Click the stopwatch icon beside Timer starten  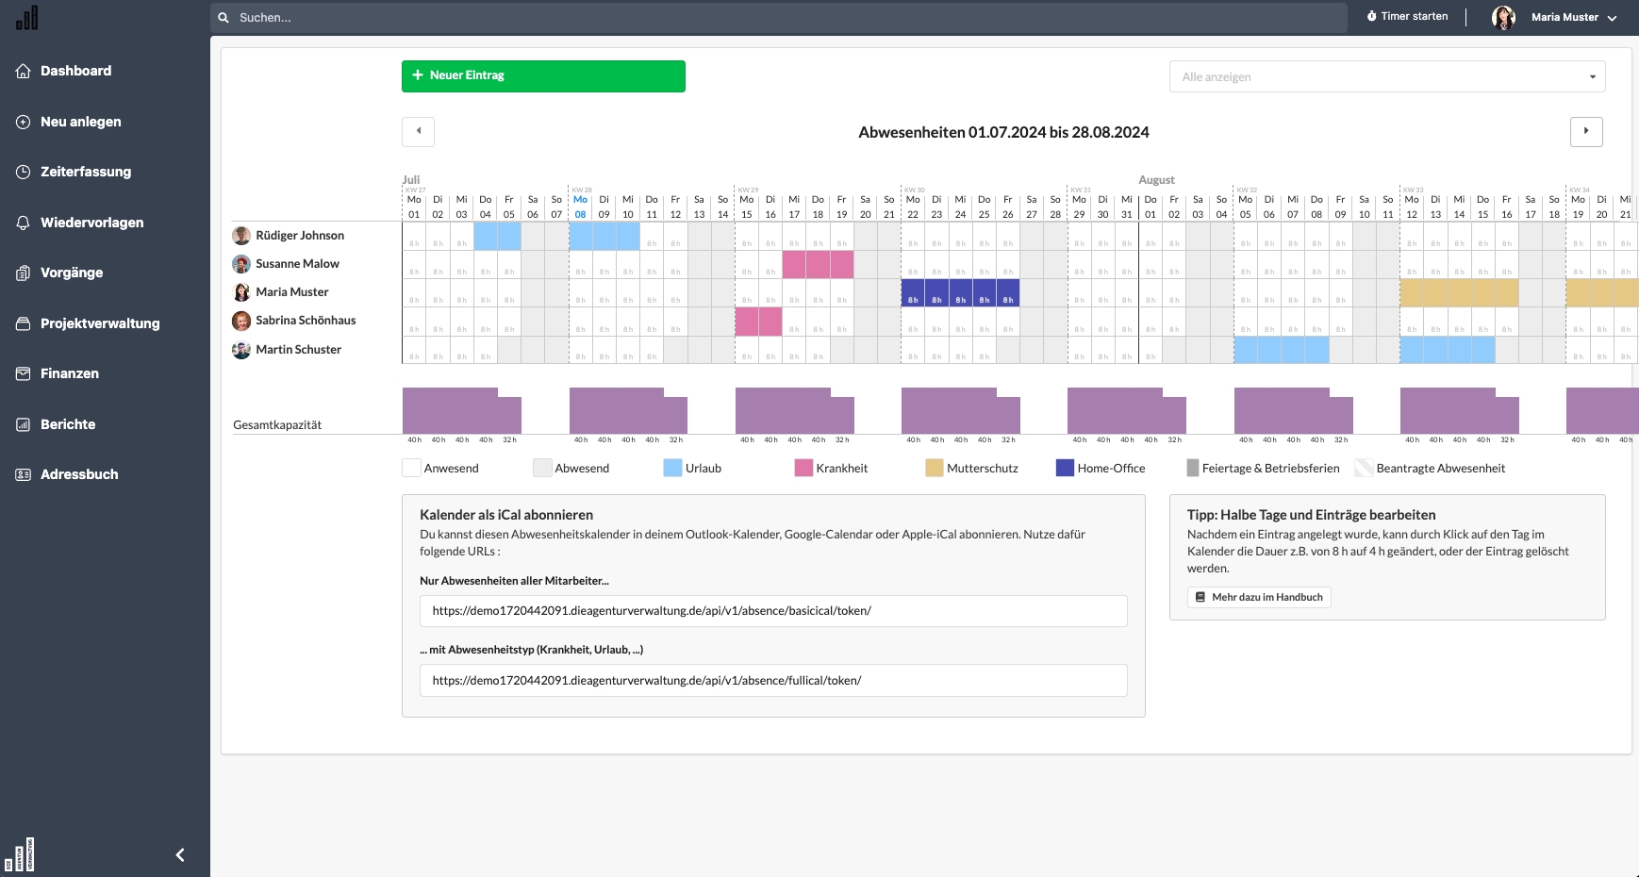point(1372,16)
